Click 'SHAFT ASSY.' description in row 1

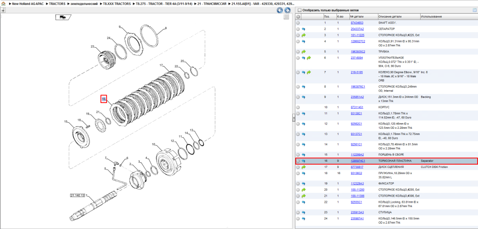click(388, 23)
